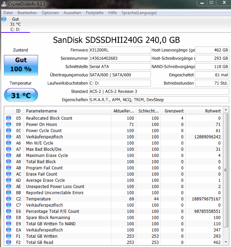The width and height of the screenshot is (231, 247).
Task: Click the scroll up arrow of attribute list
Action: tap(226, 110)
